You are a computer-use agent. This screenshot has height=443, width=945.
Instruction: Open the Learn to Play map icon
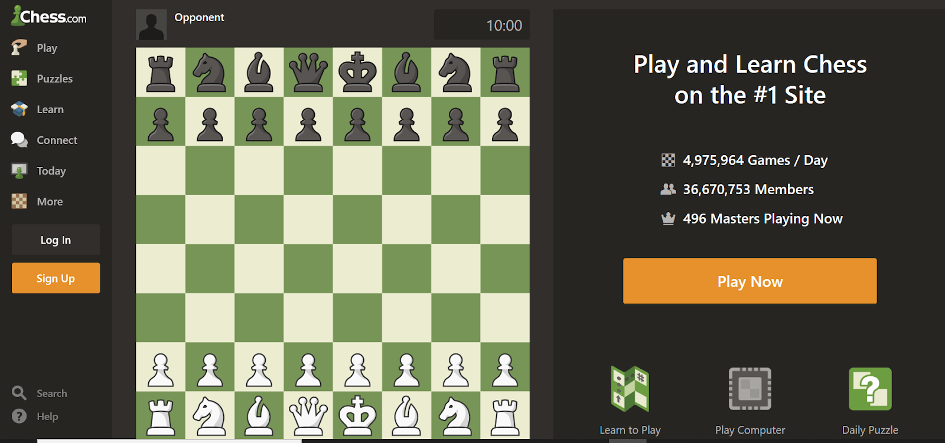tap(630, 389)
